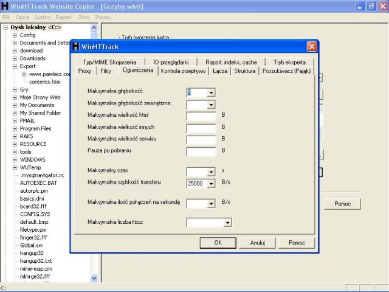Image resolution: width=389 pixels, height=292 pixels.
Task: Open the Maksymalna głębokość dropdown
Action: coord(211,92)
